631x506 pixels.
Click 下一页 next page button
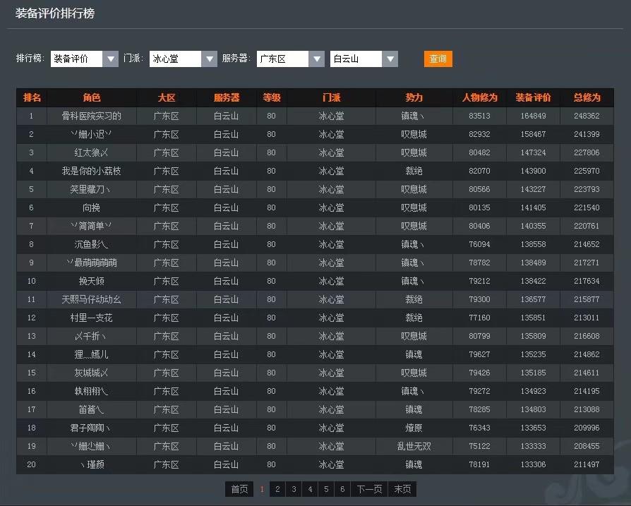(369, 489)
